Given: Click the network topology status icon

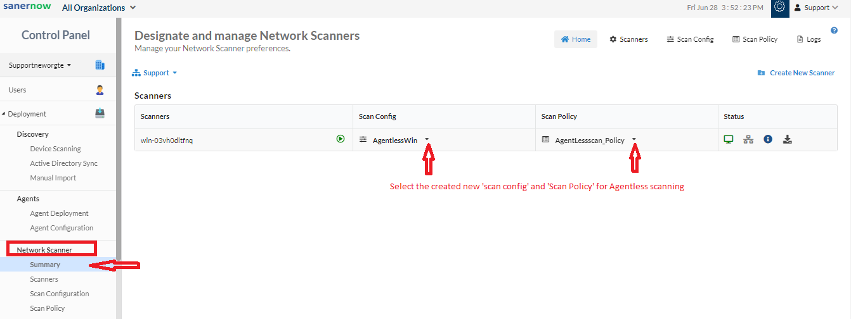Looking at the screenshot, I should (x=748, y=139).
